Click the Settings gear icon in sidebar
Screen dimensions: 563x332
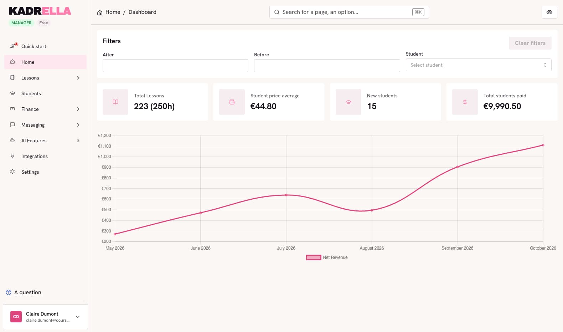(12, 172)
